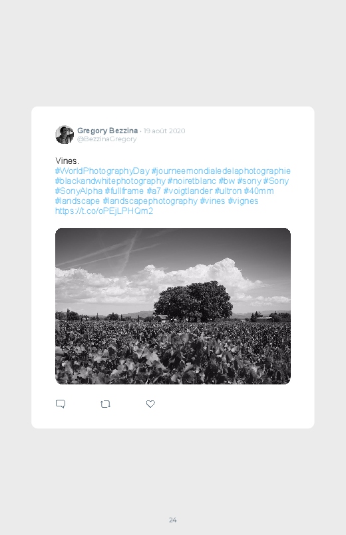Screen dimensions: 346x535
Task: Open the #ultron hashtag
Action: pyautogui.click(x=228, y=191)
